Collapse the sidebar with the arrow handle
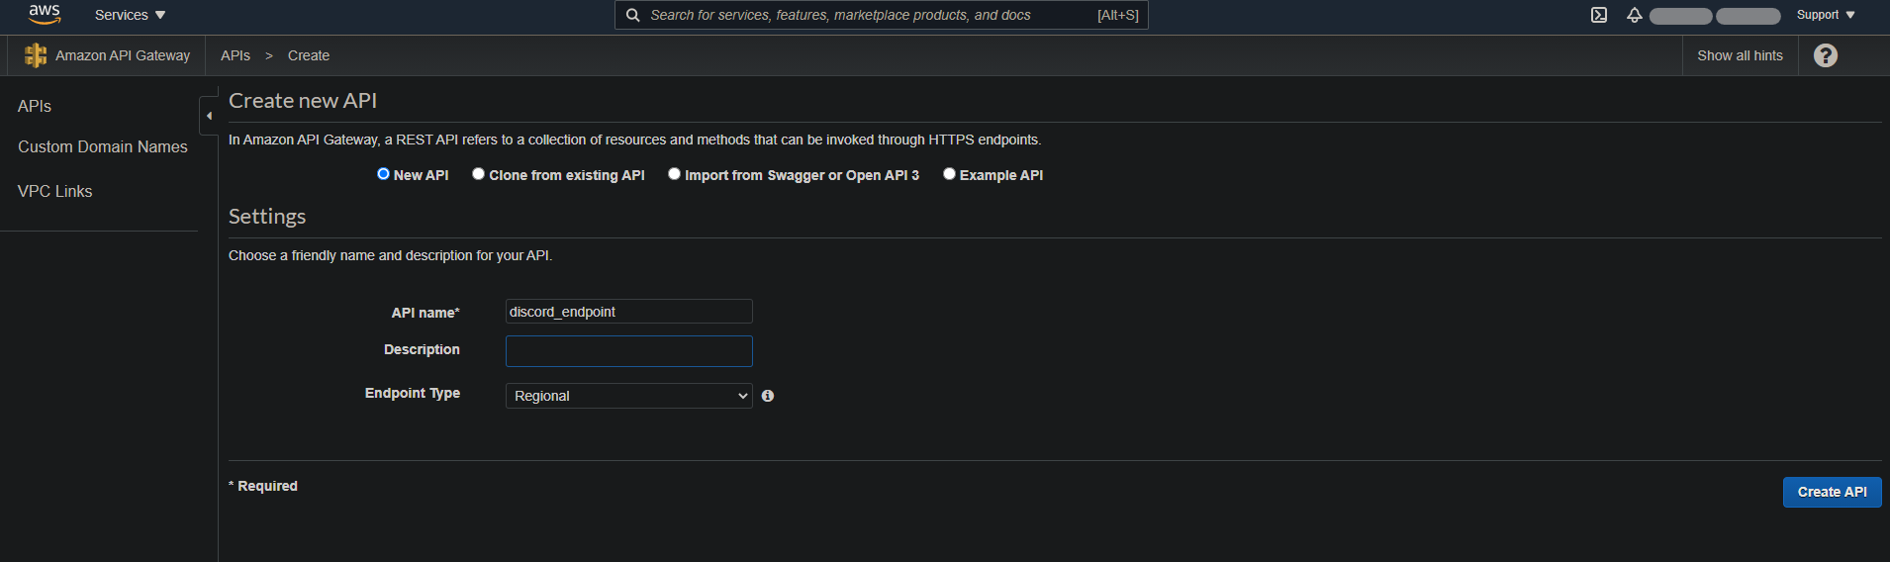1890x562 pixels. [x=209, y=116]
